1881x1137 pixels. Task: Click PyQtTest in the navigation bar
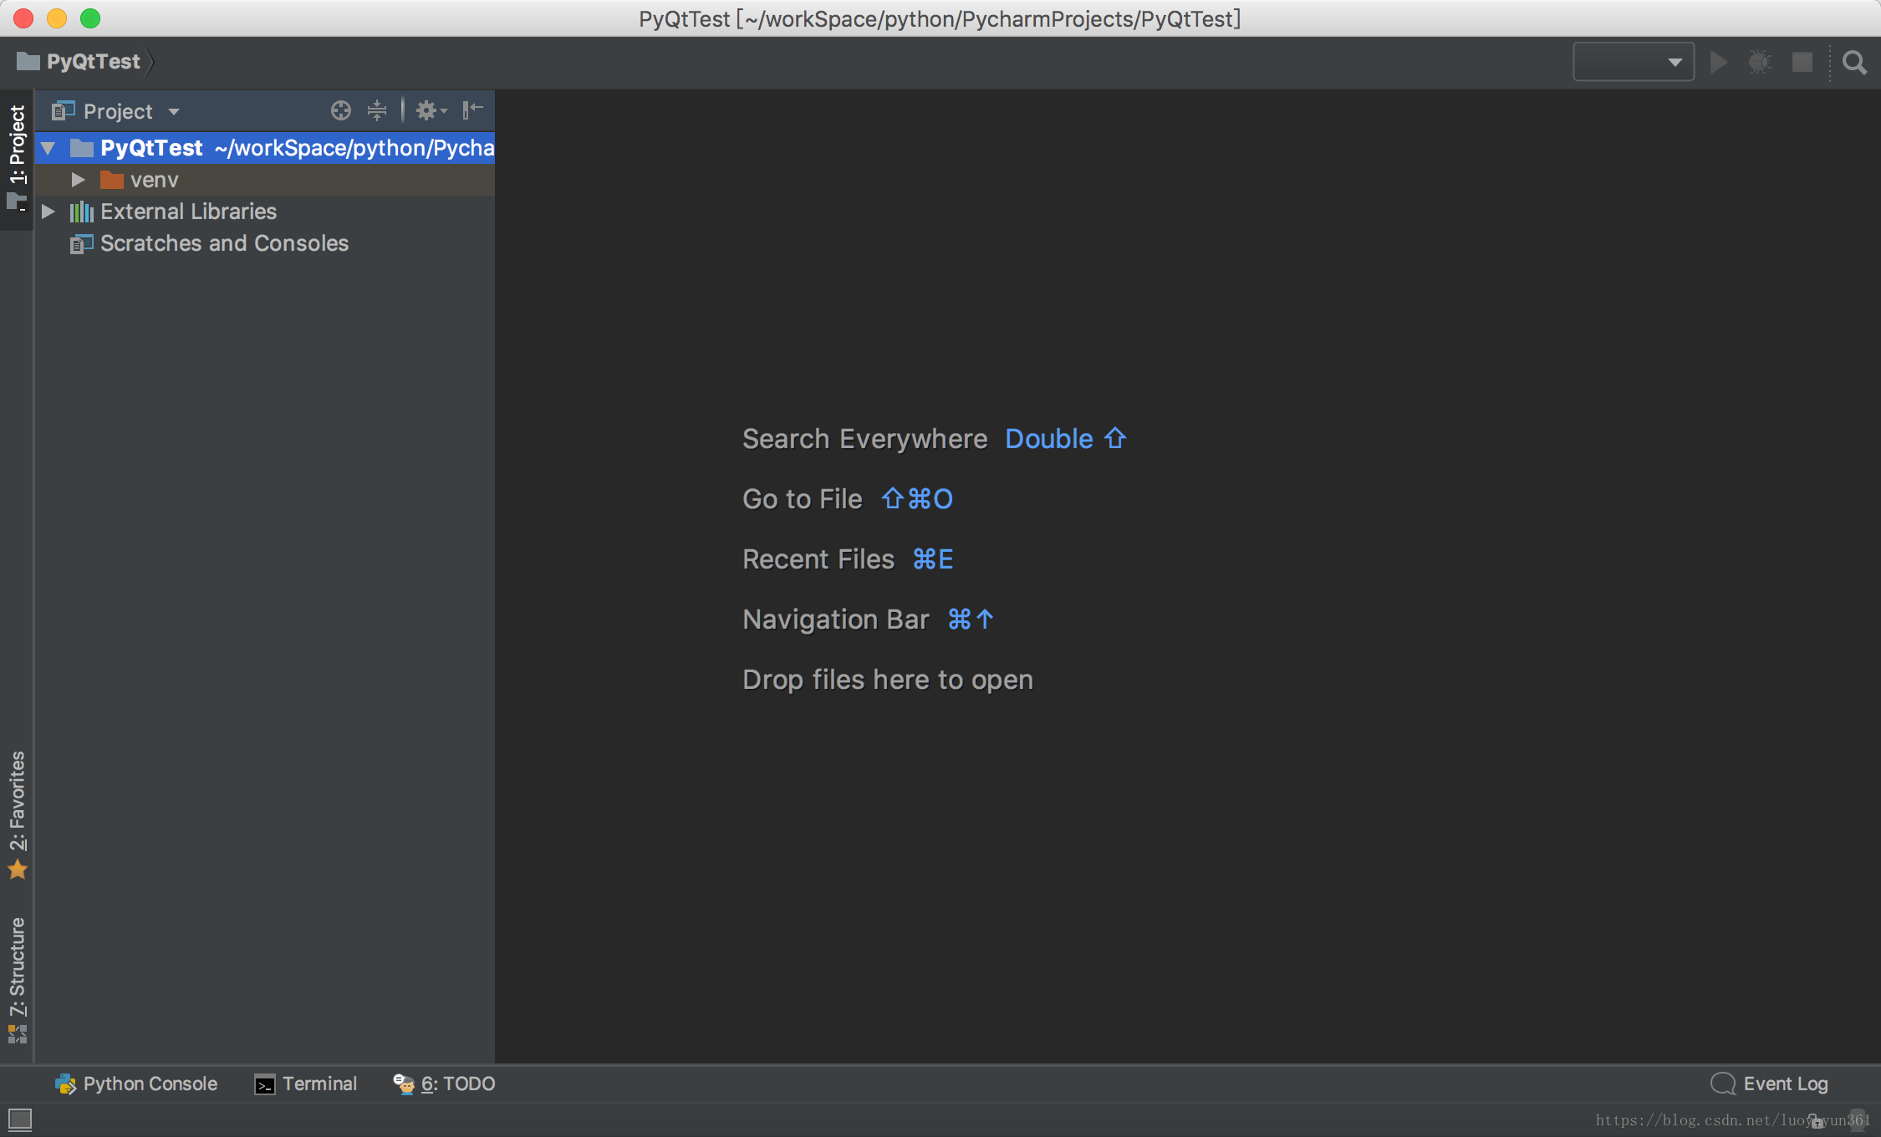click(x=94, y=62)
